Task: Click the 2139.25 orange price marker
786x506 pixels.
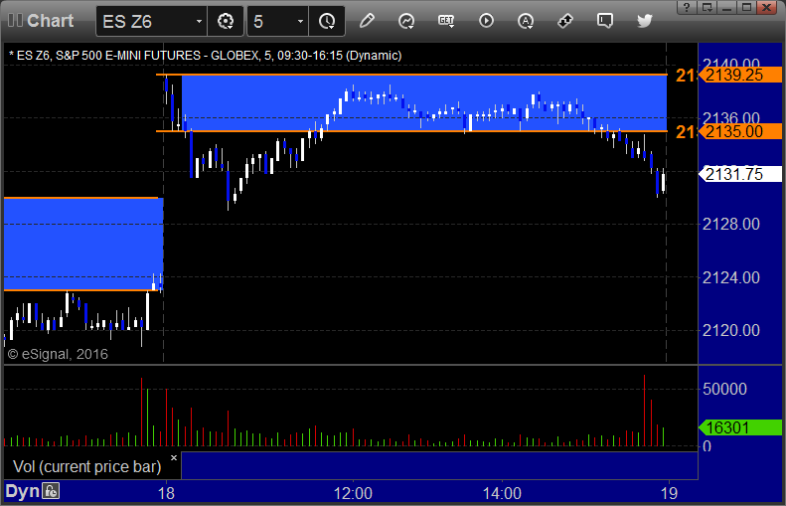Action: 740,76
